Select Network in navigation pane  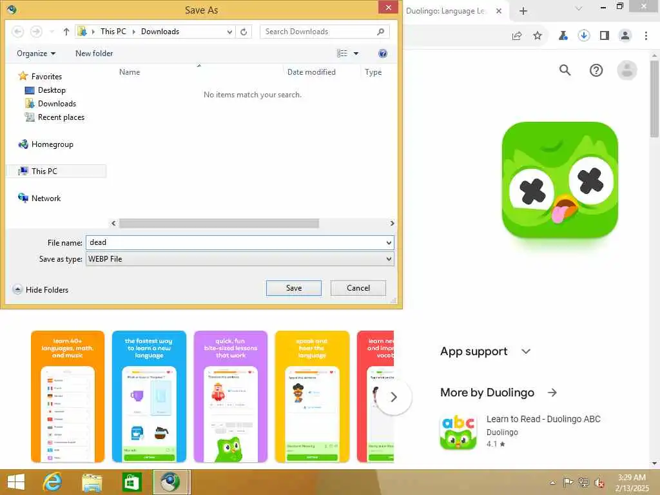[46, 199]
